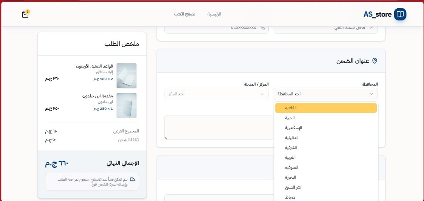
Task: Click the مقدمة ابن خلدون title text
Action: click(97, 96)
